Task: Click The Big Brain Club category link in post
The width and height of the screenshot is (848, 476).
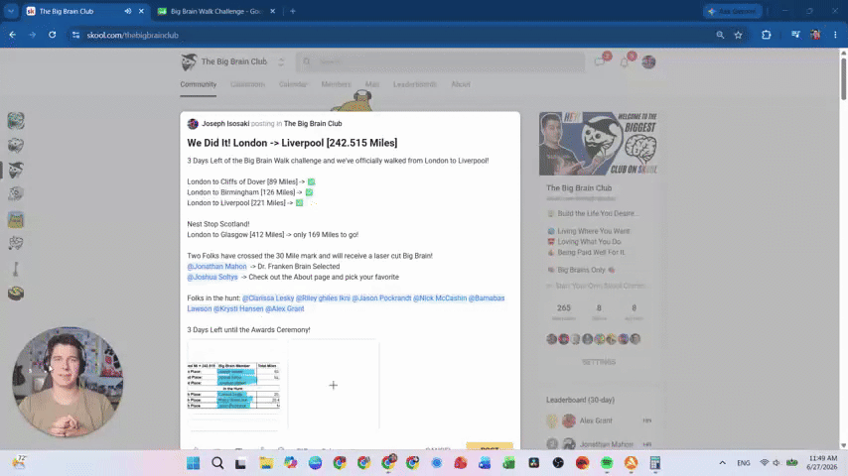Action: tap(313, 124)
